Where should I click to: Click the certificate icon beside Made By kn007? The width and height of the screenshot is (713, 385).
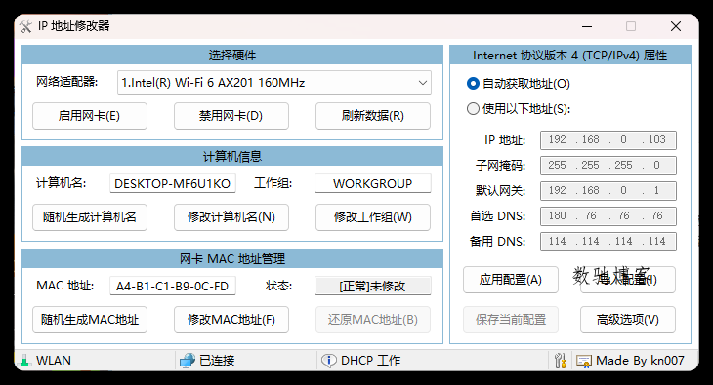pos(583,361)
